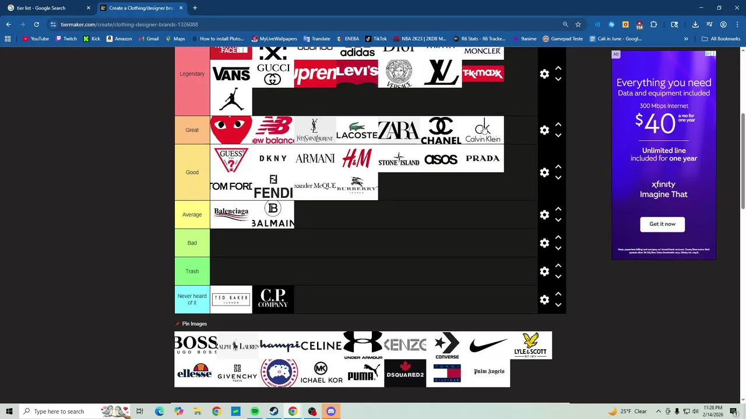Select the Lyle & Scott logo image
746x419 pixels.
point(531,346)
